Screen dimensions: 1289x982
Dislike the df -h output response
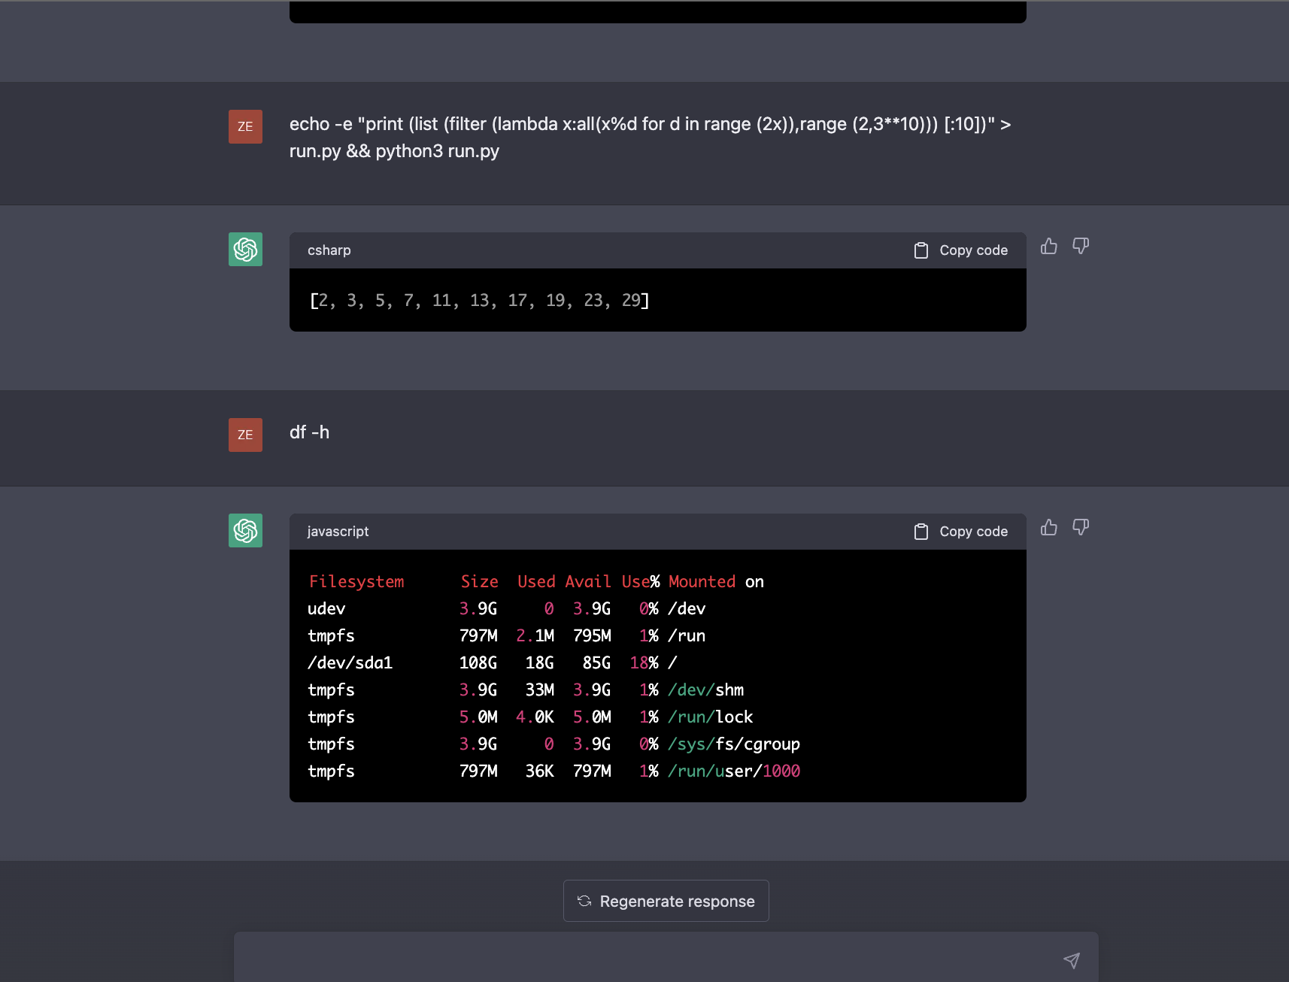[1081, 528]
